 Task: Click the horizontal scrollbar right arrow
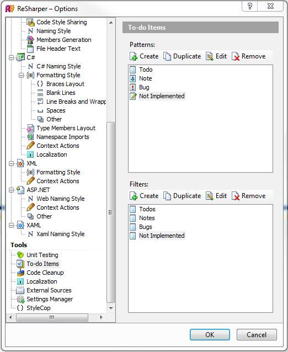(101, 317)
